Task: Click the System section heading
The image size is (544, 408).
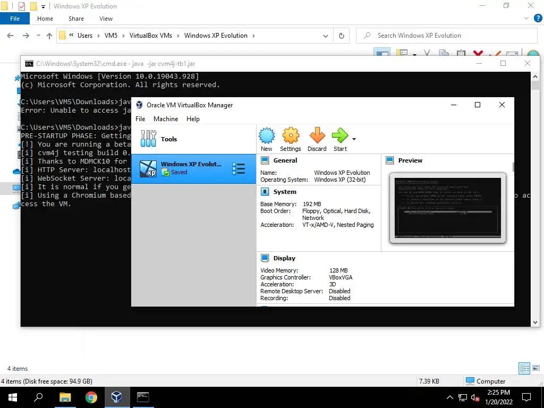Action: pyautogui.click(x=285, y=191)
